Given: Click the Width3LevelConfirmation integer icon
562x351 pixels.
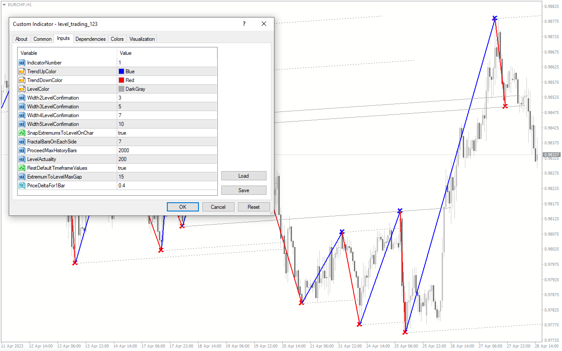Looking at the screenshot, I should pos(22,107).
